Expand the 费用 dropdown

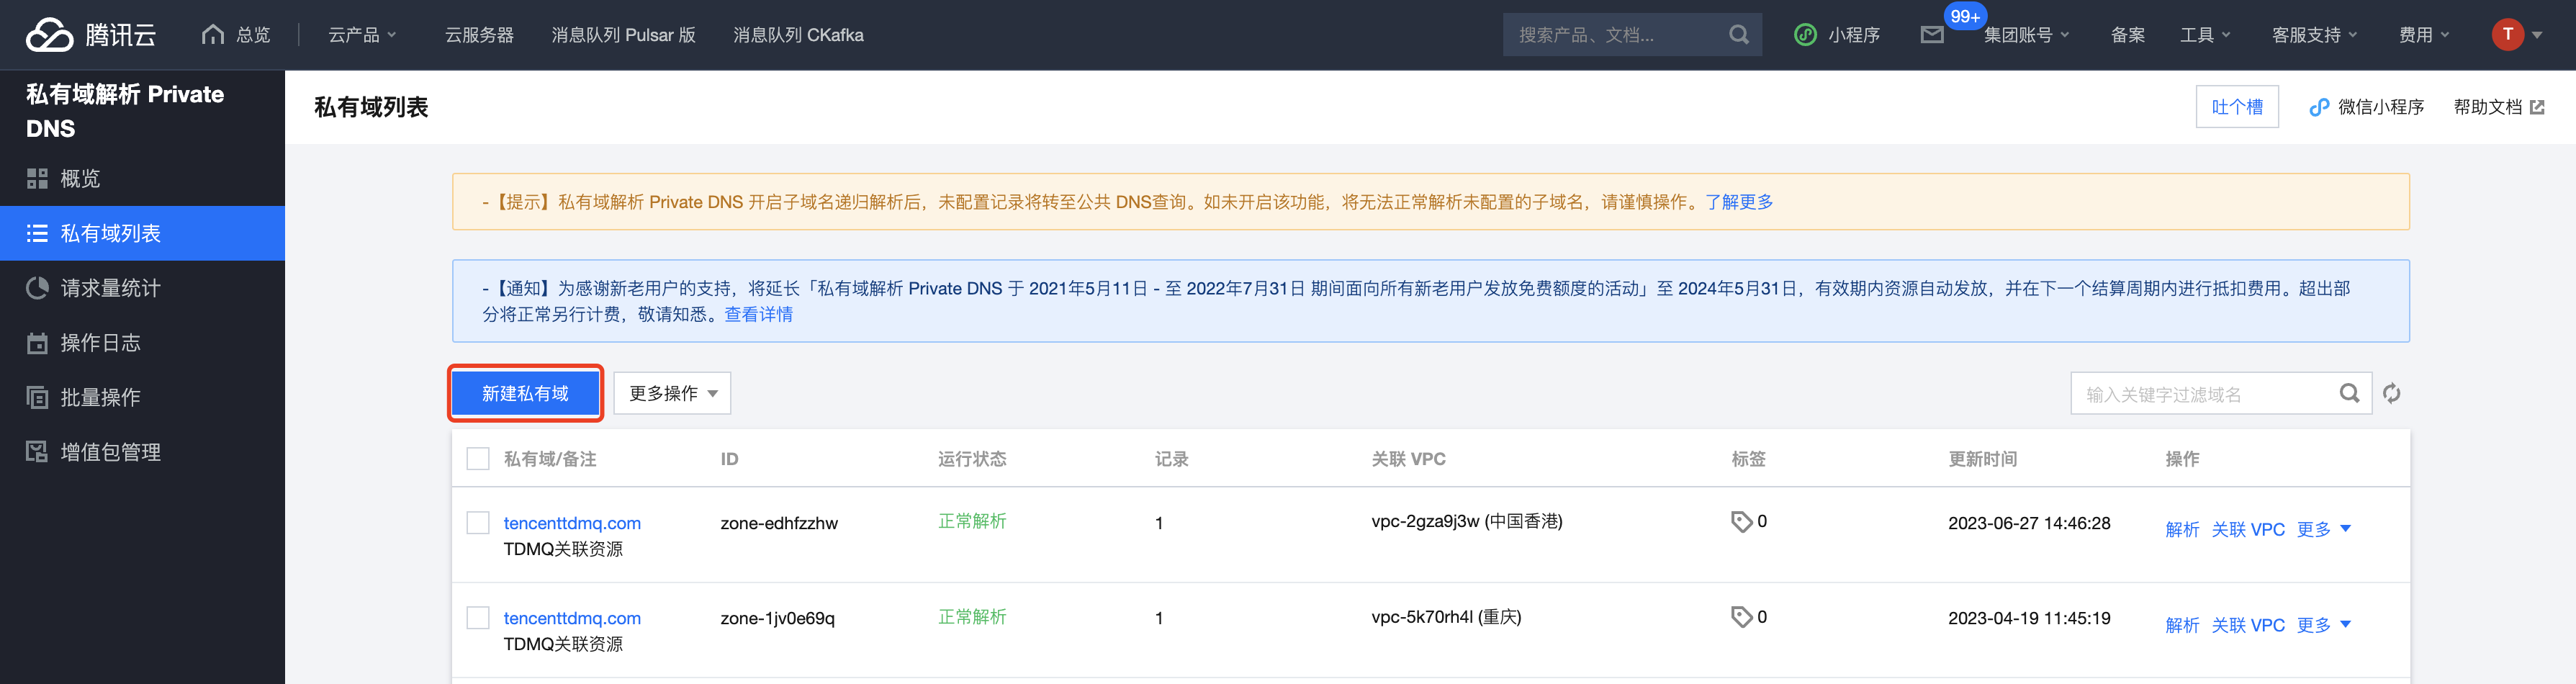tap(2424, 35)
